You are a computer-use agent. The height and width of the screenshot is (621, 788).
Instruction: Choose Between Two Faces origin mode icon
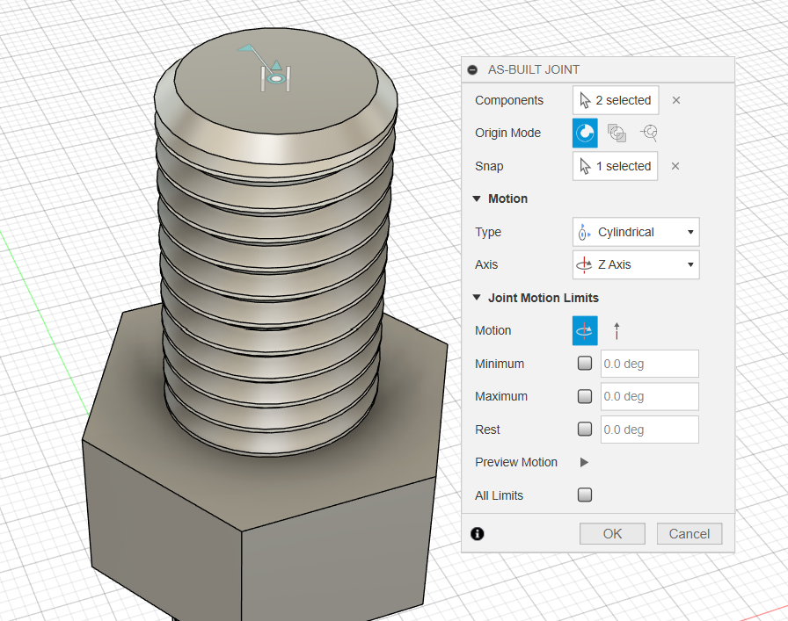(x=617, y=133)
